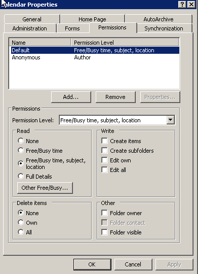
Task: Click the Add... button
Action: 71,97
